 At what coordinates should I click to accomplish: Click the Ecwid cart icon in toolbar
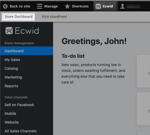98,6
